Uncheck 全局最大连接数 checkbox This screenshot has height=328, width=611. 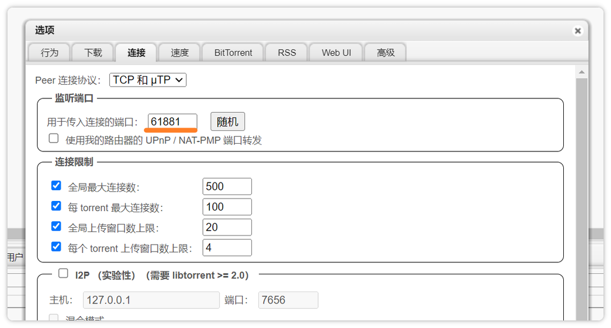click(56, 185)
